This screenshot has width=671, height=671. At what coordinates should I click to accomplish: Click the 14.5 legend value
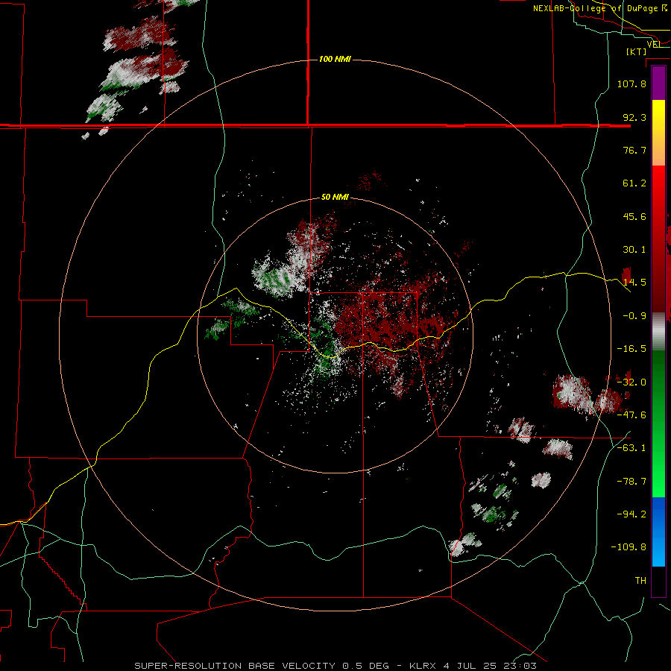(634, 283)
